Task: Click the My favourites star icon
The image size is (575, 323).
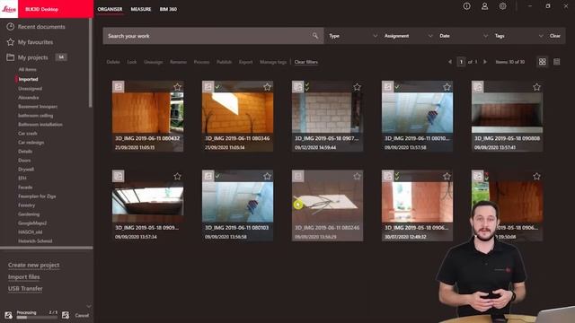Action: (10, 42)
